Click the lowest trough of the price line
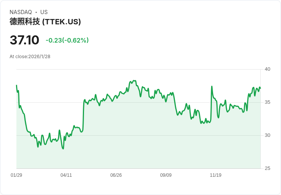 pos(63,149)
